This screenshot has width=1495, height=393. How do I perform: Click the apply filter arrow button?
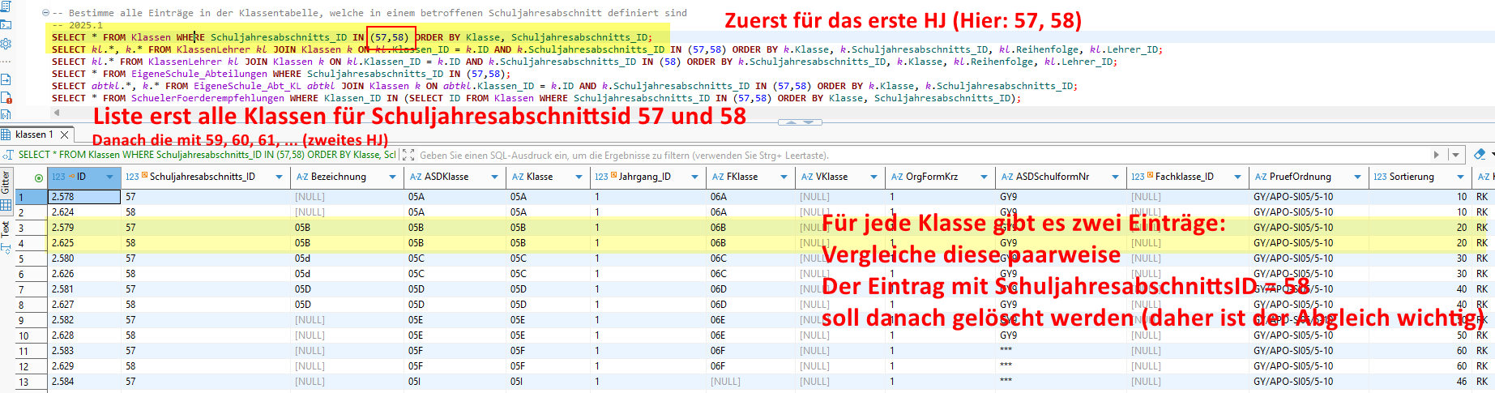(x=1437, y=155)
